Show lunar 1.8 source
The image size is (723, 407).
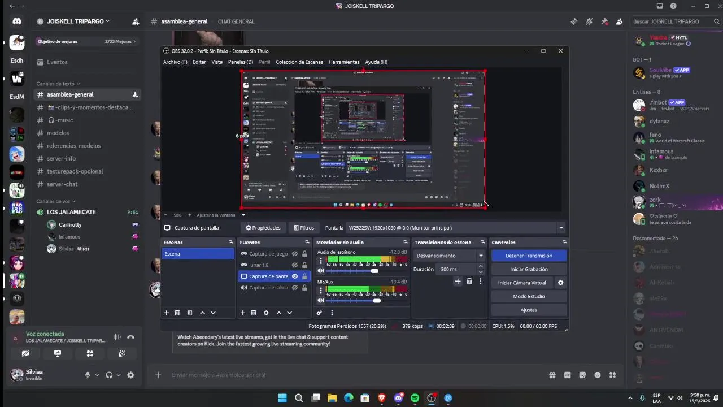click(x=295, y=265)
